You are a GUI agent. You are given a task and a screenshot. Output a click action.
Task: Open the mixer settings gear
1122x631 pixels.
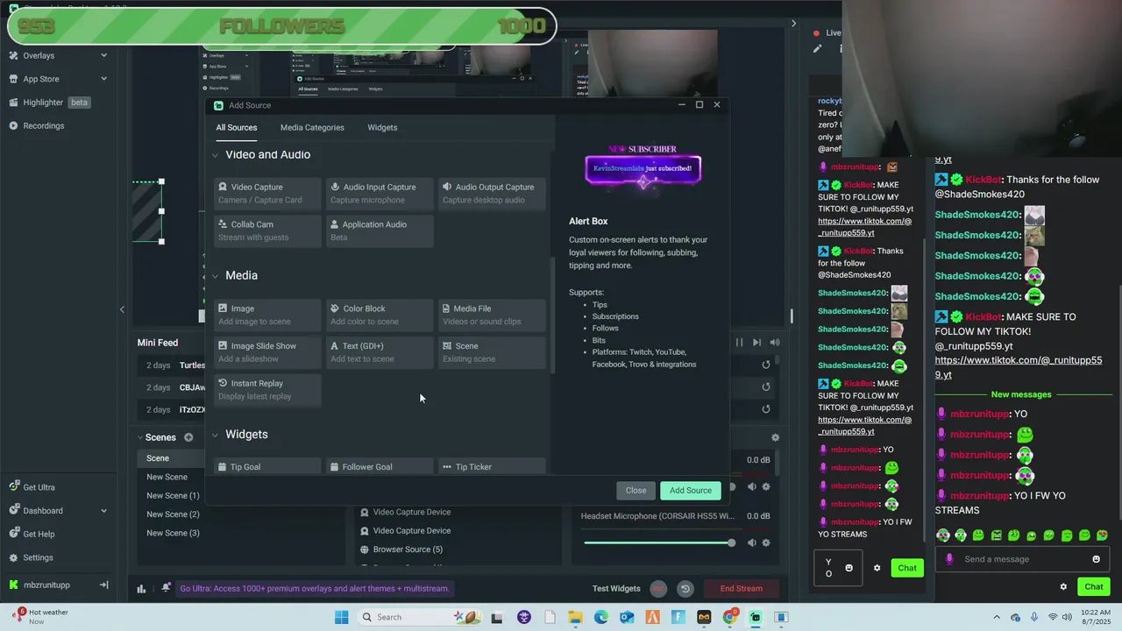[x=775, y=437]
